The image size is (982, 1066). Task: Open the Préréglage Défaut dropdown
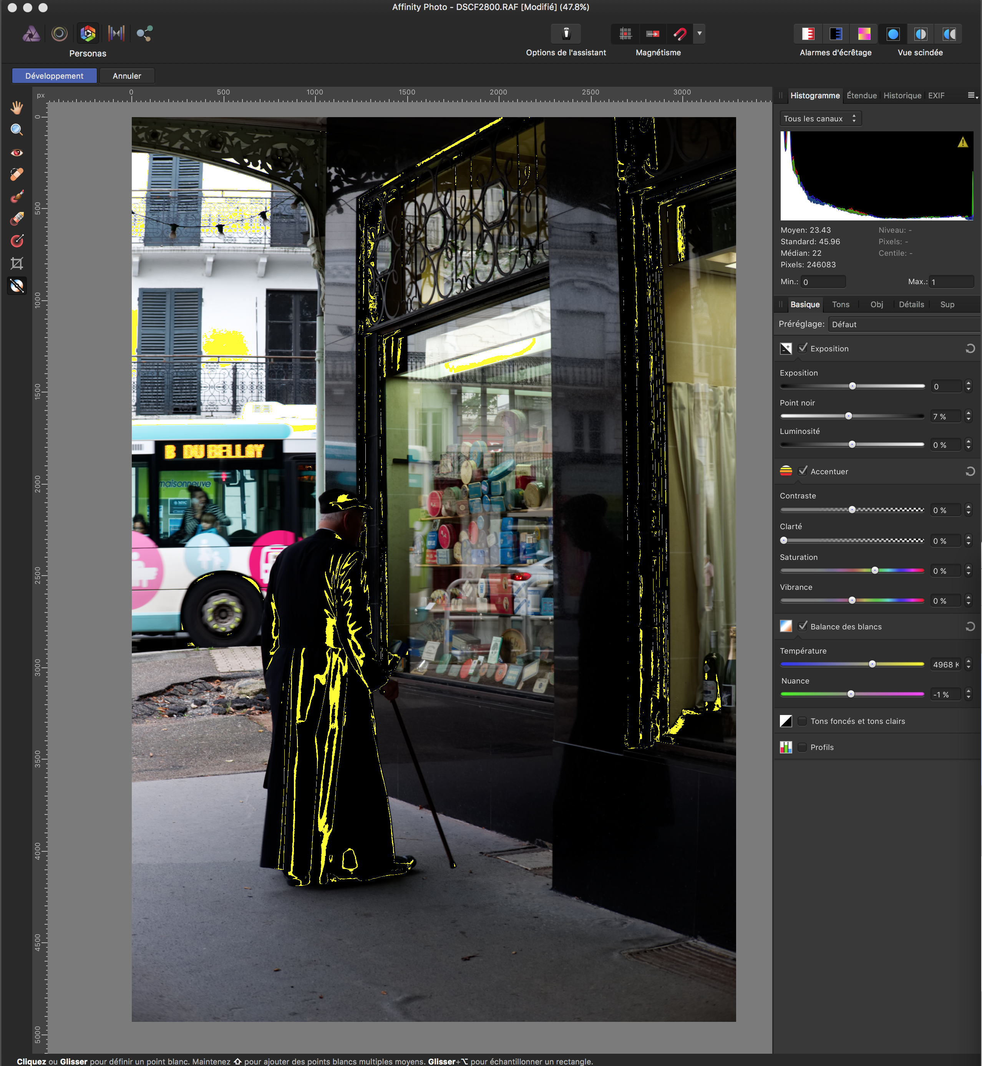[x=903, y=324]
